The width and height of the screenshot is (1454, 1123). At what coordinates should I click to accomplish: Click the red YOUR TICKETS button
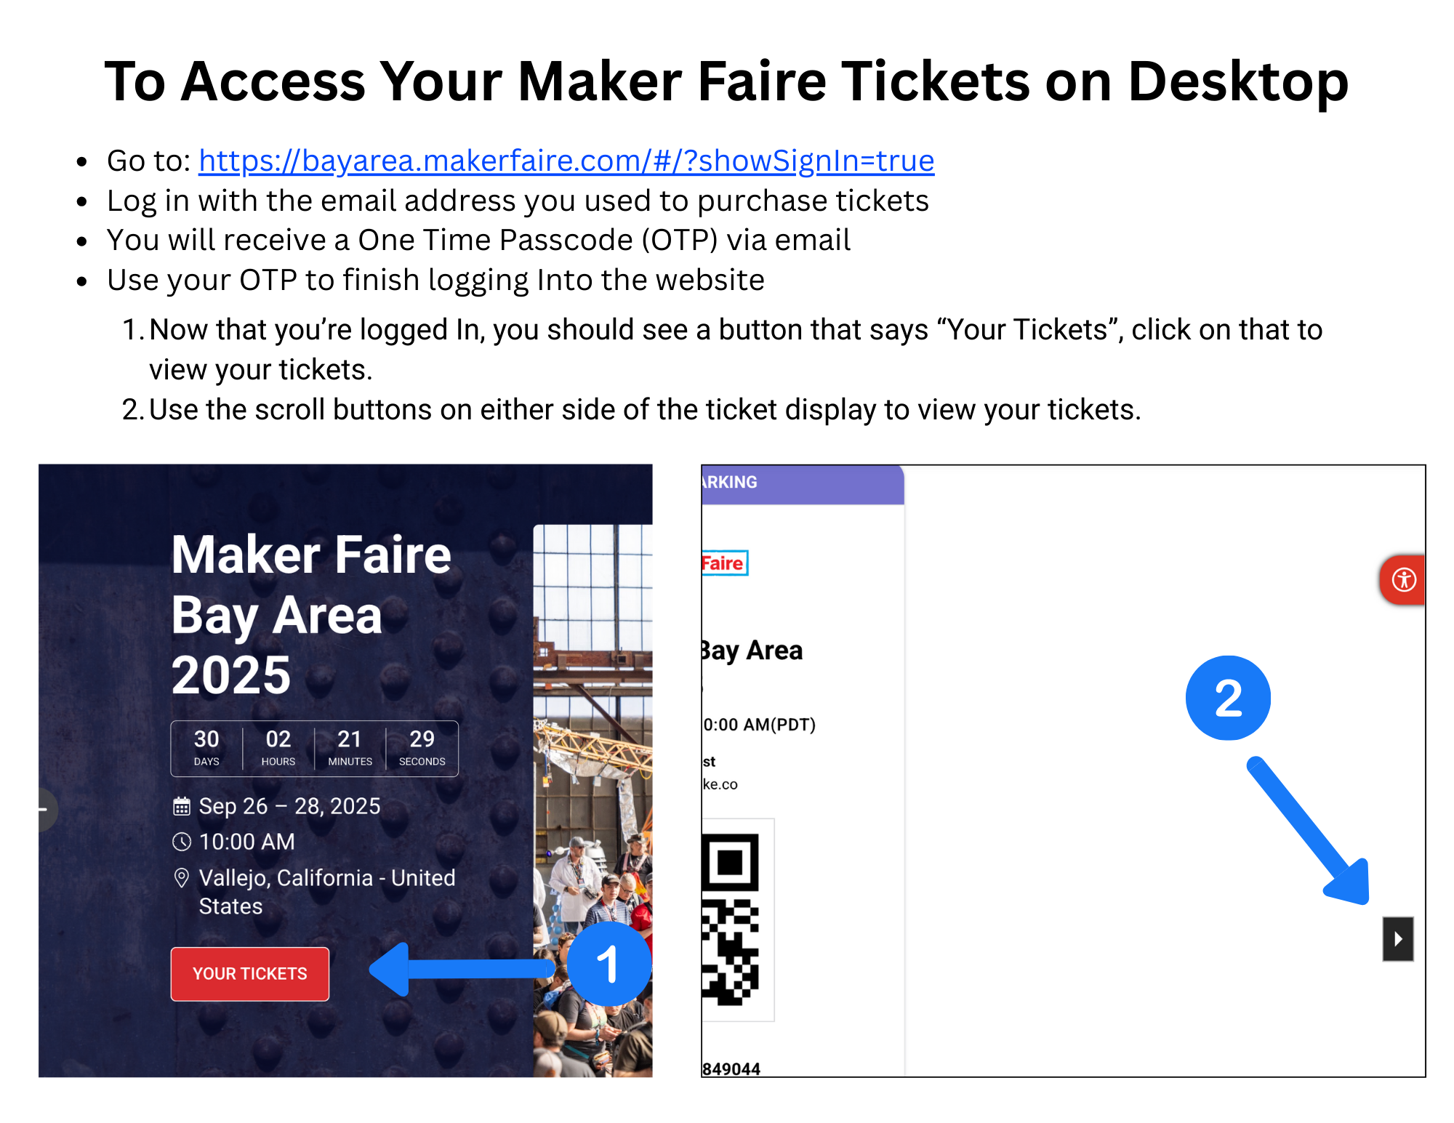(249, 973)
